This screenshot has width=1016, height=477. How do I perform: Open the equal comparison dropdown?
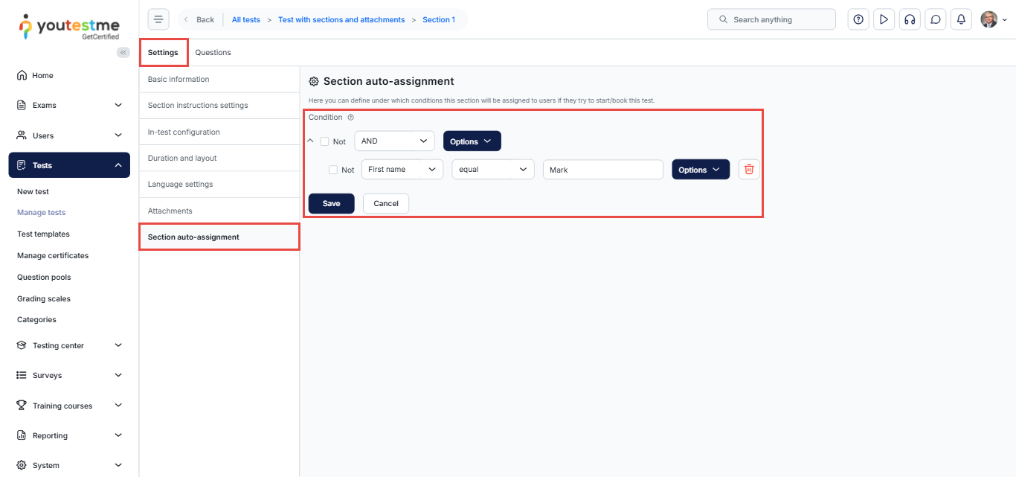coord(492,170)
